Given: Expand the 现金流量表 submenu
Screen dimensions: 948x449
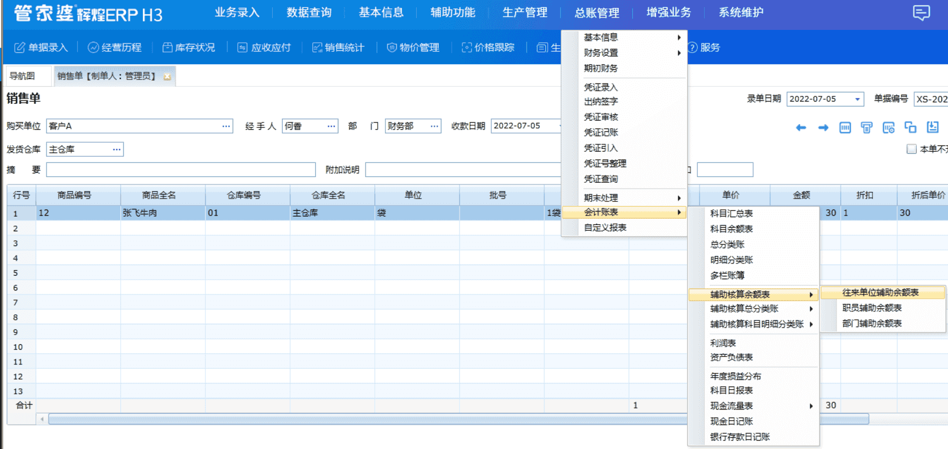Looking at the screenshot, I should click(753, 406).
